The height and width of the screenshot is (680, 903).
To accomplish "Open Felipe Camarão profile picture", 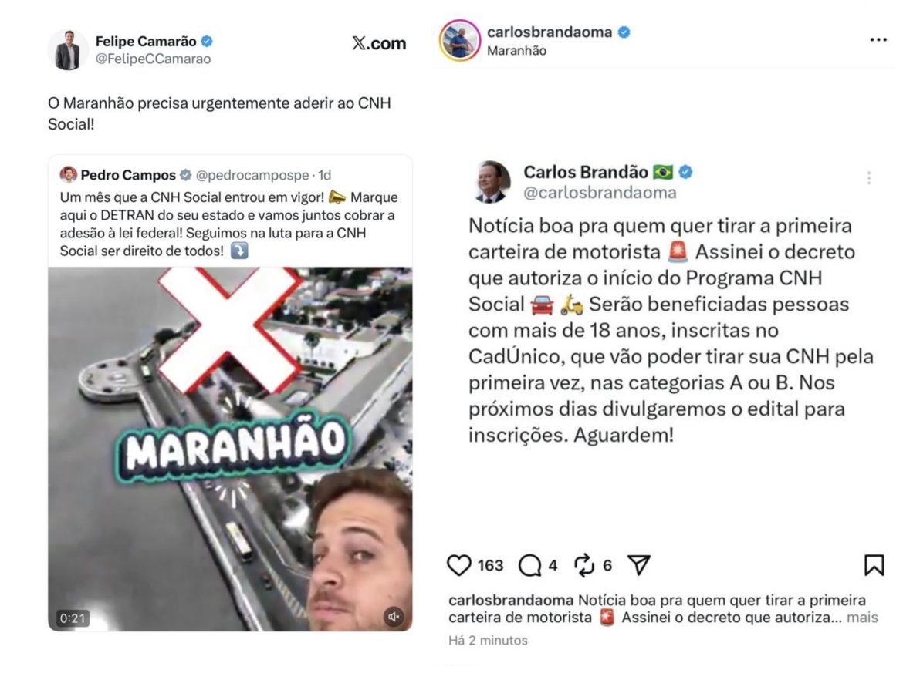I will coord(68,50).
